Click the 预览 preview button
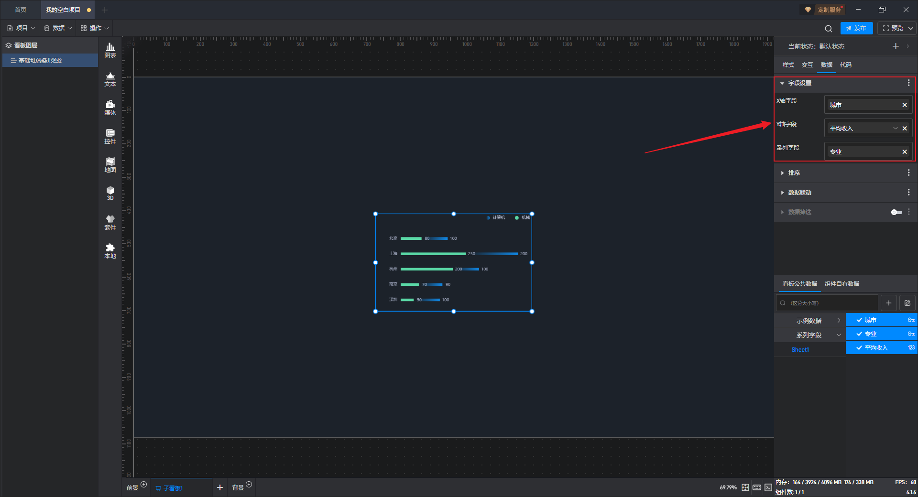 893,28
